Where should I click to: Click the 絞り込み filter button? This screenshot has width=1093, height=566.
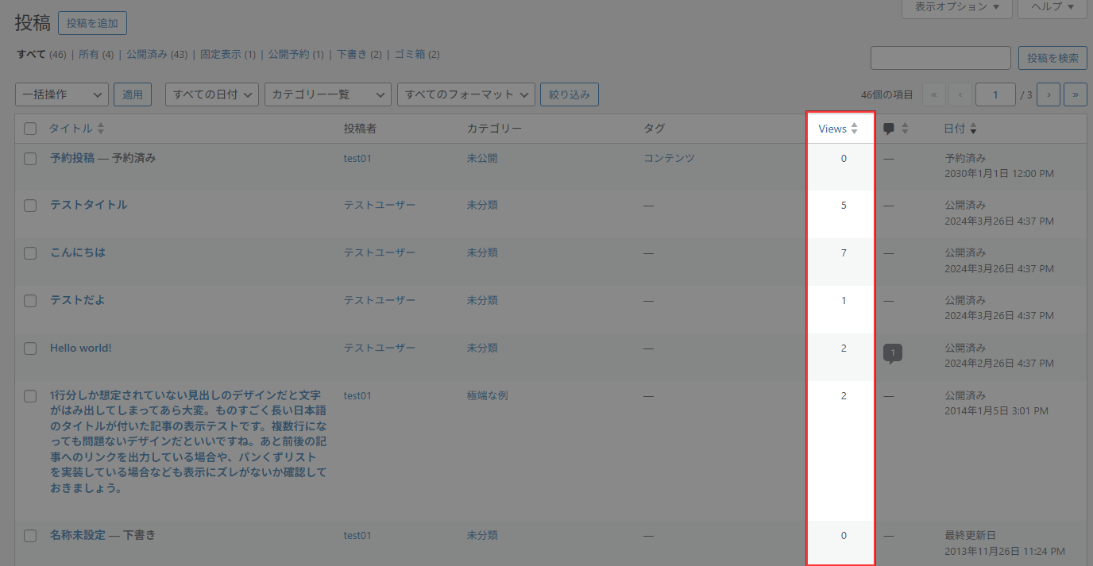569,94
